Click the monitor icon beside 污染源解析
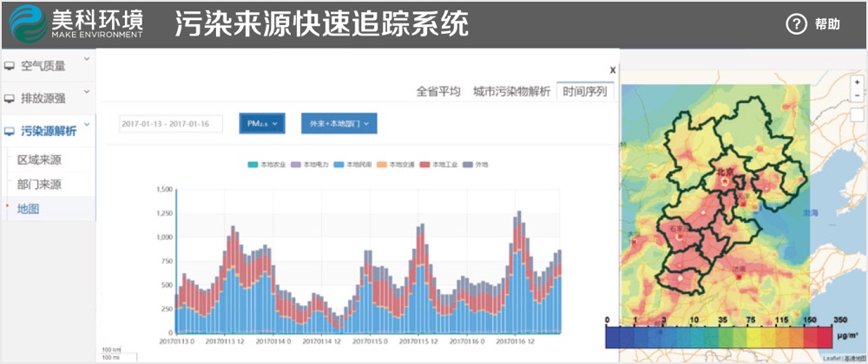The height and width of the screenshot is (364, 868). 10,132
